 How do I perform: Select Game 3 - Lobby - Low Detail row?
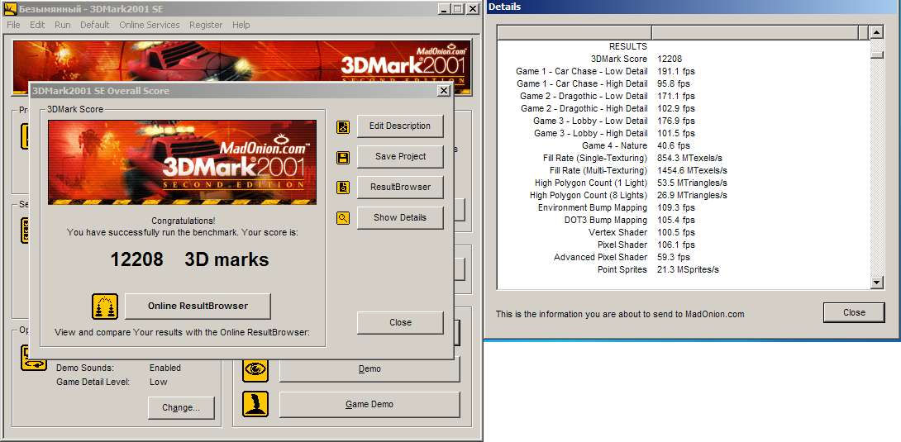[684, 121]
